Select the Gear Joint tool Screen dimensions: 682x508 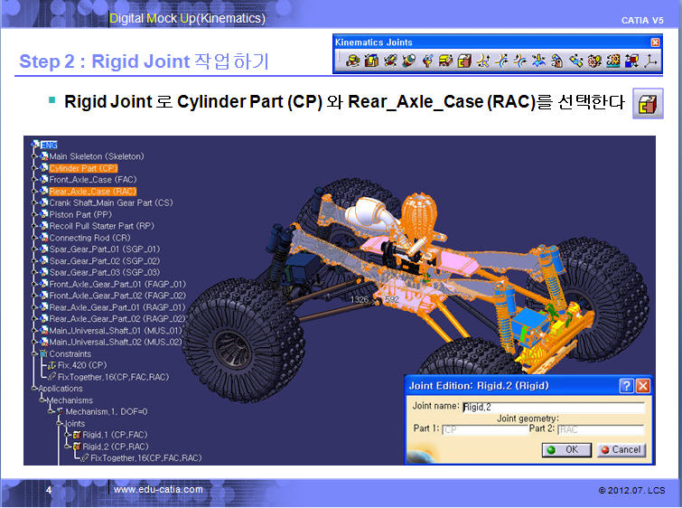tap(594, 61)
